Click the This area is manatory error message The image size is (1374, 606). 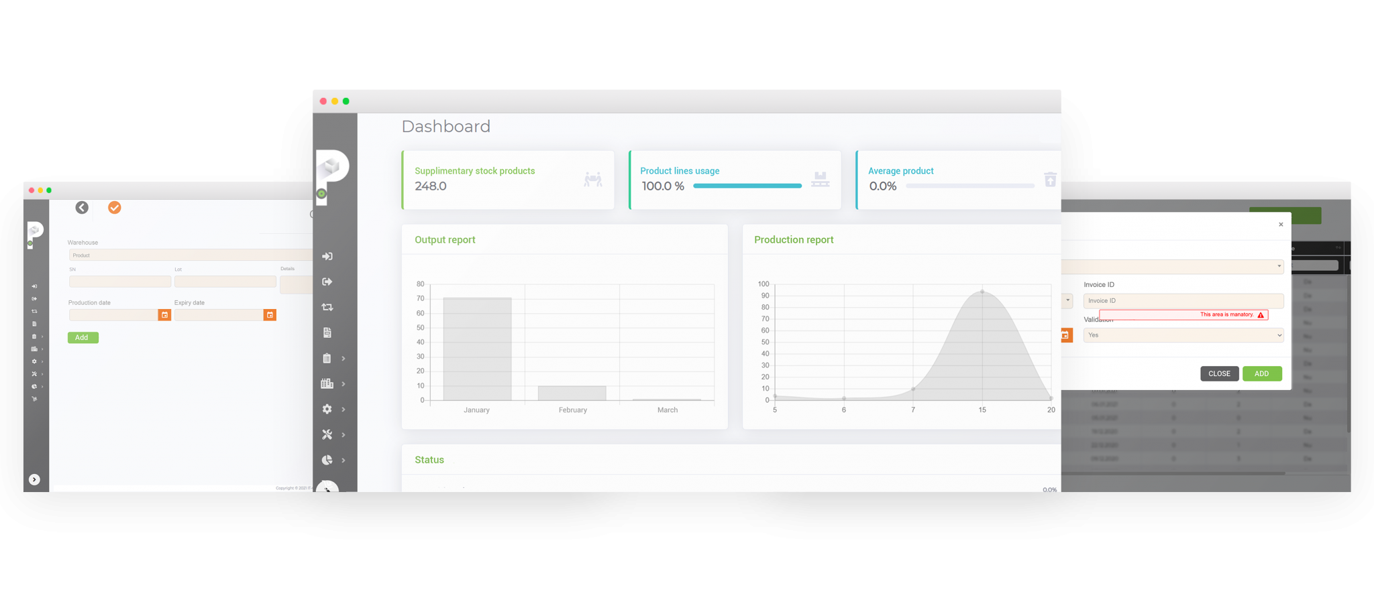[1226, 314]
